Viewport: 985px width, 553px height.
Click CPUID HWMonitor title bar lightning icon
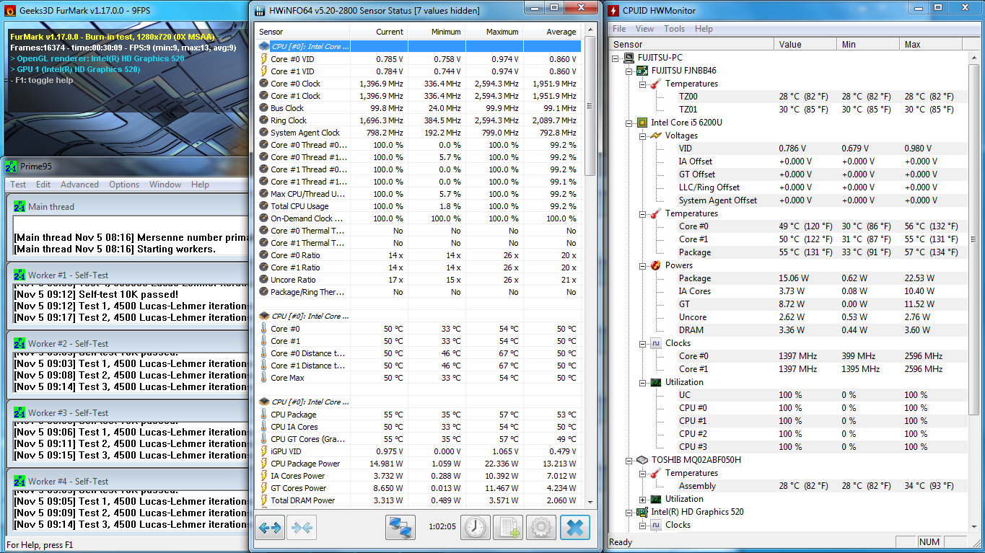(x=613, y=10)
